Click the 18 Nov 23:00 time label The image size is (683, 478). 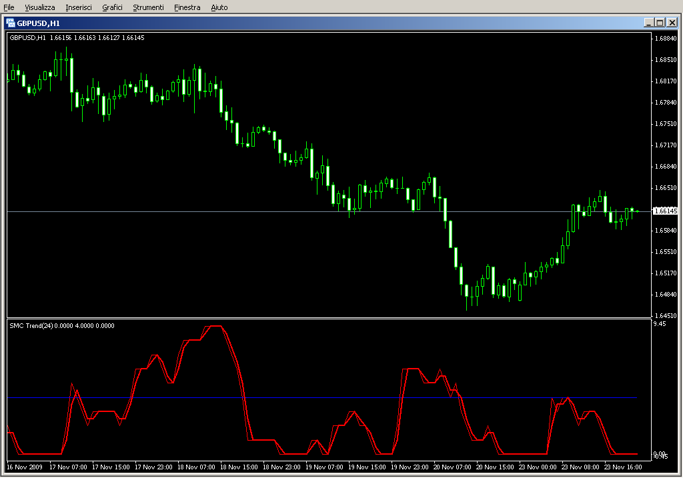point(281,467)
